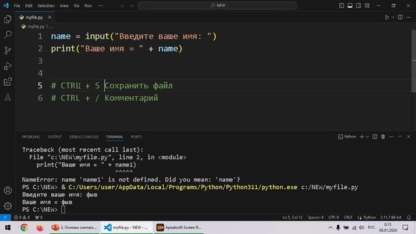This screenshot has width=416, height=234.
Task: Show errors and warnings count
Action: 22,217
